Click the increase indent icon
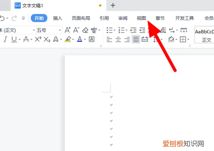 tap(142, 30)
